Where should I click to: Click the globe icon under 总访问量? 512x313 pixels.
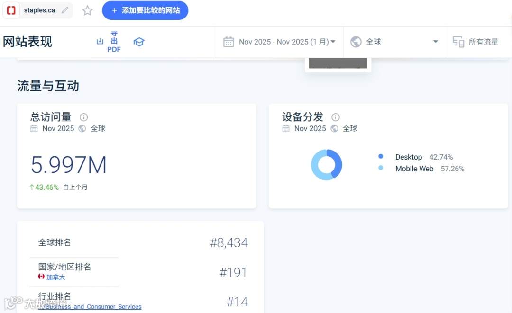(x=82, y=128)
